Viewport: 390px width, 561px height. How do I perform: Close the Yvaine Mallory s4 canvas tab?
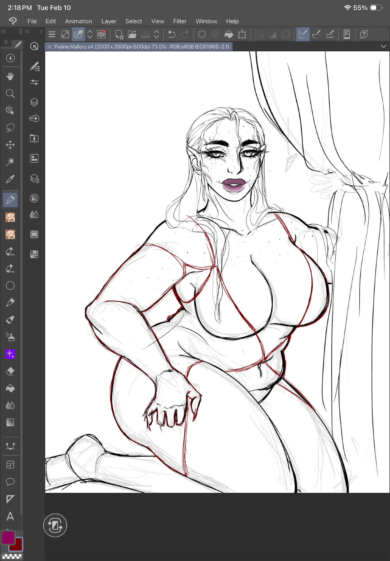pos(50,47)
